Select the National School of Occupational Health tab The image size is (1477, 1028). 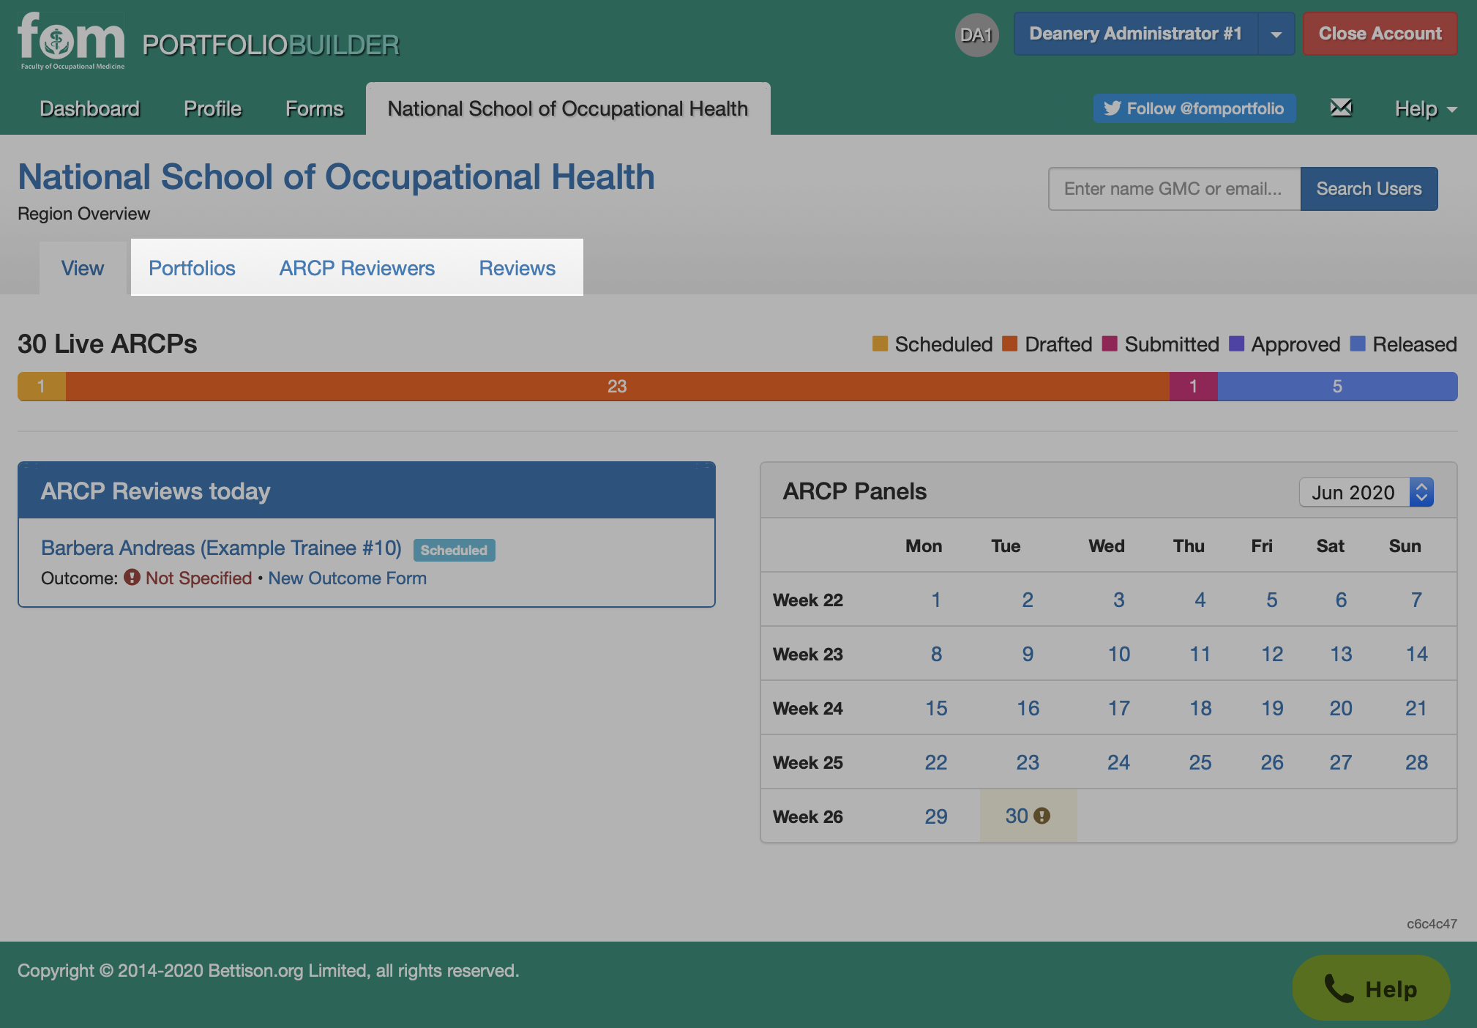pyautogui.click(x=568, y=108)
